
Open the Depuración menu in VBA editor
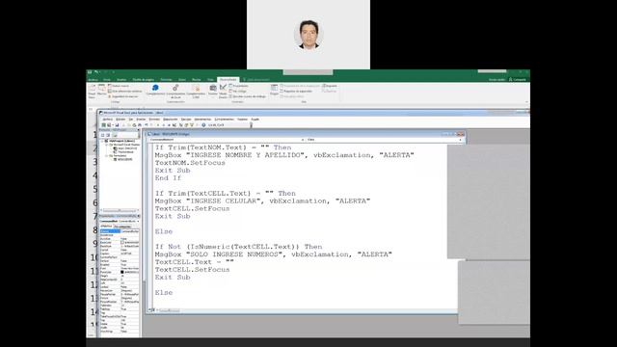pyautogui.click(x=170, y=120)
